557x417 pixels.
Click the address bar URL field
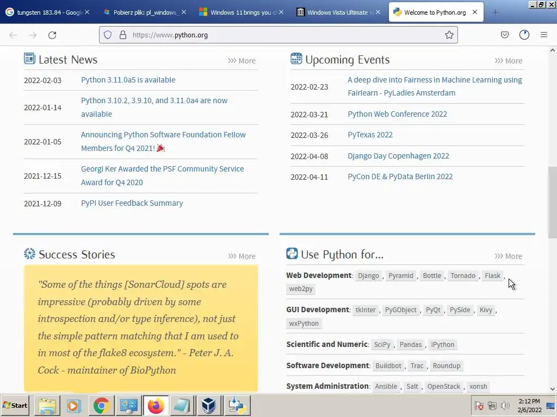click(x=278, y=35)
